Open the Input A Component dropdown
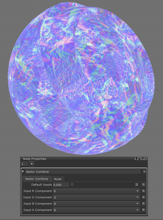163x220 pixels. click(x=96, y=210)
